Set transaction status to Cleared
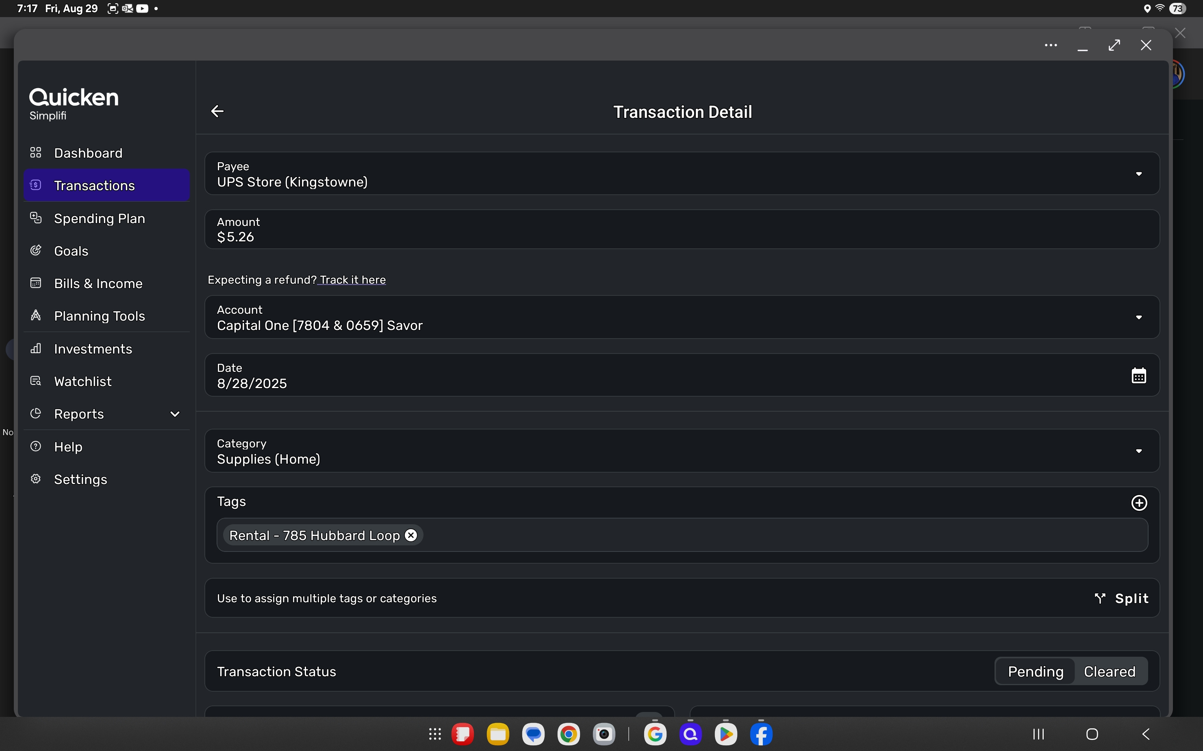1203x751 pixels. point(1109,671)
